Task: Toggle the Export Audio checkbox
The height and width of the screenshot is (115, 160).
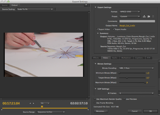Action: [x=114, y=29]
